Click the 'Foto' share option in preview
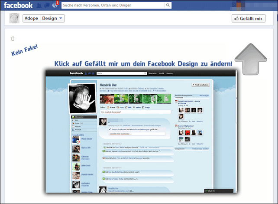Screen dimensions: 278x204 (120, 107)
